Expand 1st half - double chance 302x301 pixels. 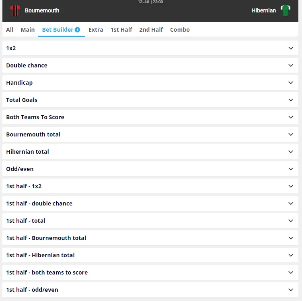tap(291, 203)
